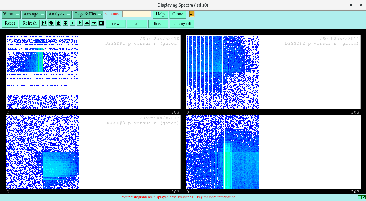This screenshot has width=366, height=201.
Task: Click the jump-to-first spectrum icon
Action: click(x=44, y=23)
